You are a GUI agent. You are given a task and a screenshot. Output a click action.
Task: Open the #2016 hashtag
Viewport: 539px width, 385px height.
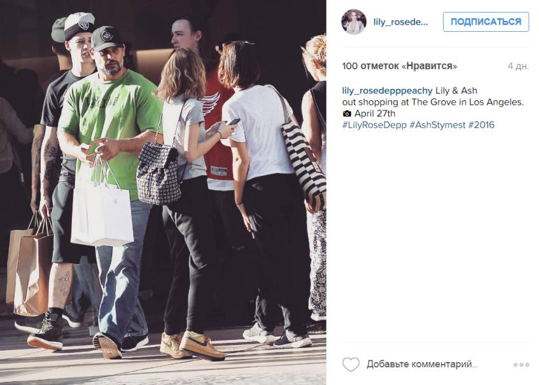[x=481, y=125]
